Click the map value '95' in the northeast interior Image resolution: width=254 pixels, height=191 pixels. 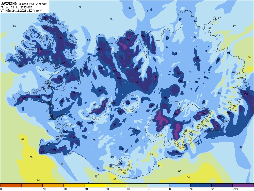click(x=176, y=54)
